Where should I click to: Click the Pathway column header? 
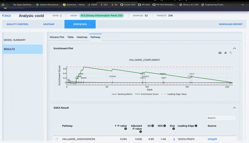(x=67, y=126)
